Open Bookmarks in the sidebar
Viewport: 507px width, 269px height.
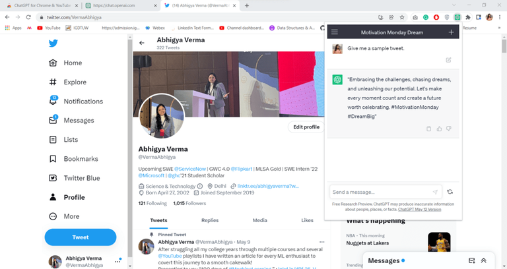point(73,158)
